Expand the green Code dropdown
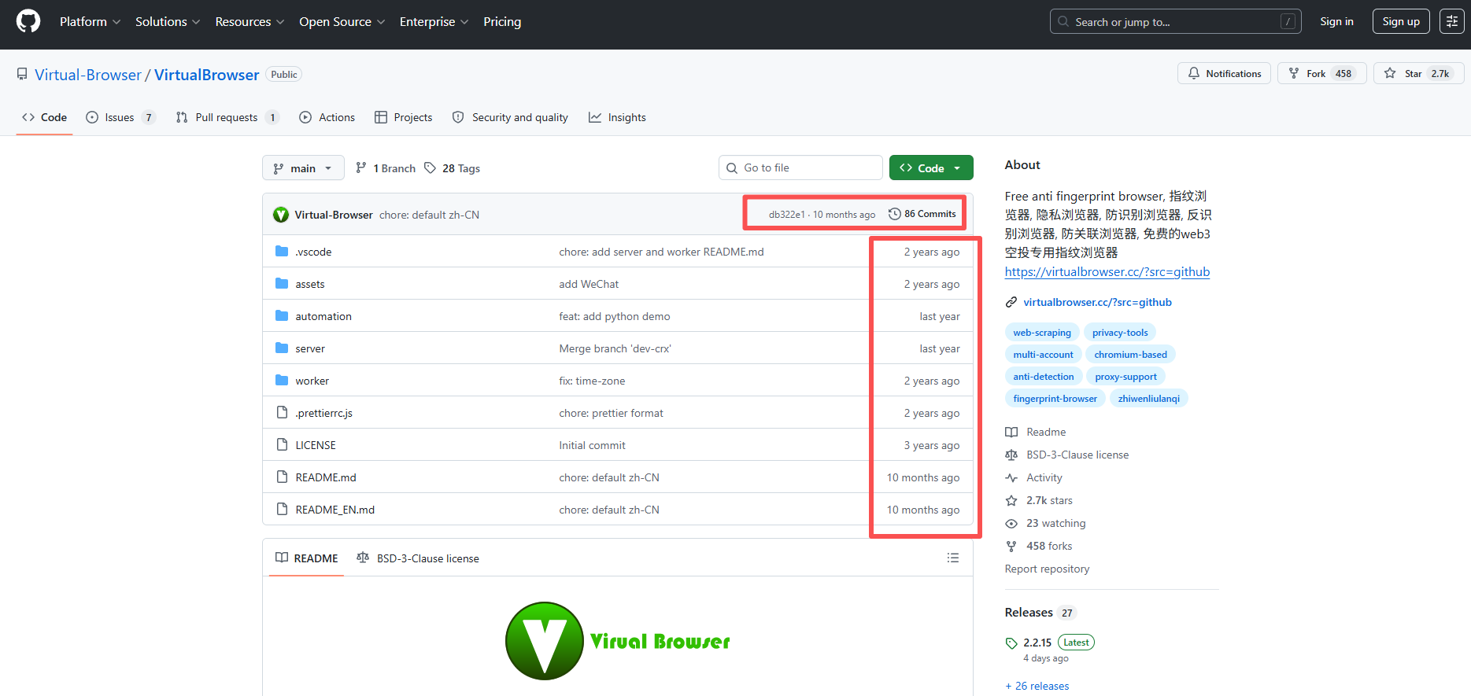 [x=931, y=168]
